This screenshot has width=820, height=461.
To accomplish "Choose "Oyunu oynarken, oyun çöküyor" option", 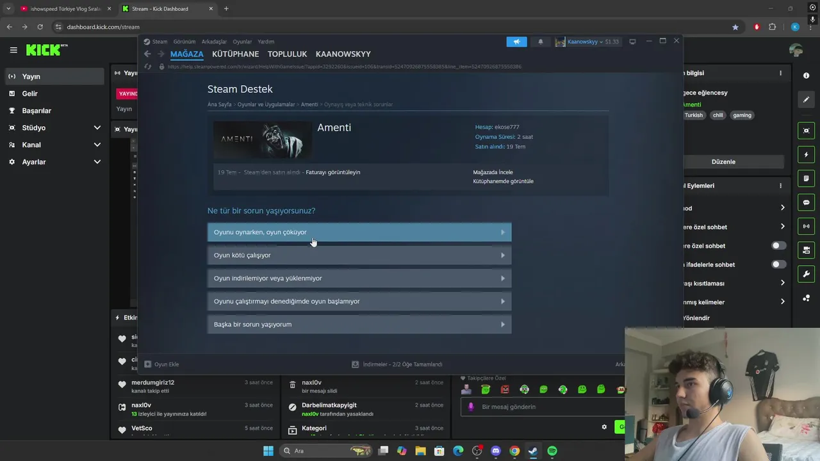I will pos(359,232).
